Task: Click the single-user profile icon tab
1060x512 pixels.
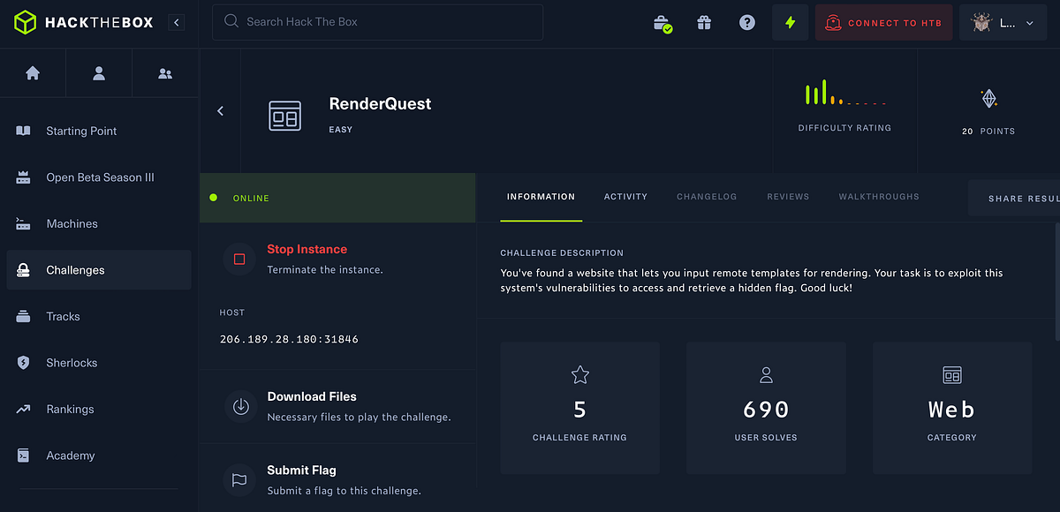Action: click(98, 72)
